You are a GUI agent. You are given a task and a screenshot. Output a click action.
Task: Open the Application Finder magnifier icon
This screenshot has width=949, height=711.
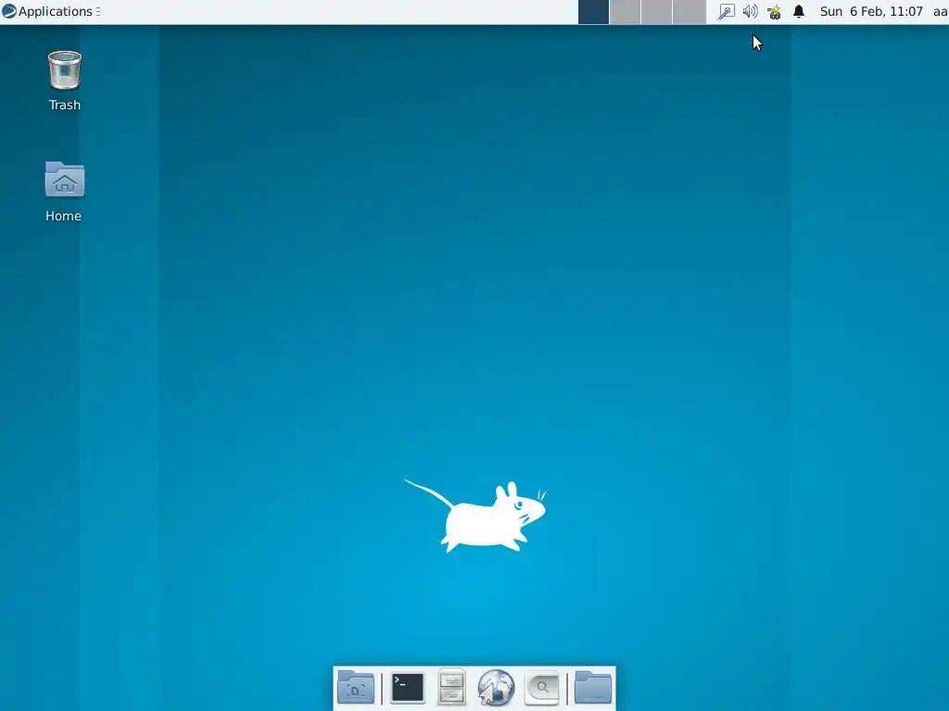point(541,688)
